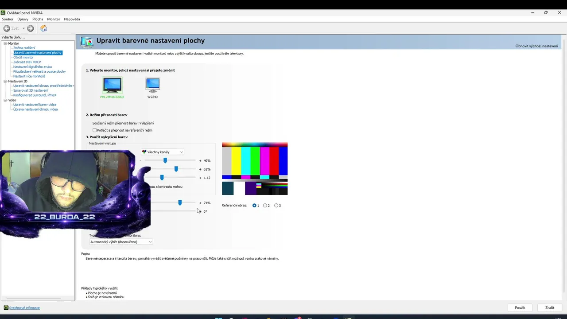
Task: Open Změna rozlišení in the tree
Action: [24, 48]
